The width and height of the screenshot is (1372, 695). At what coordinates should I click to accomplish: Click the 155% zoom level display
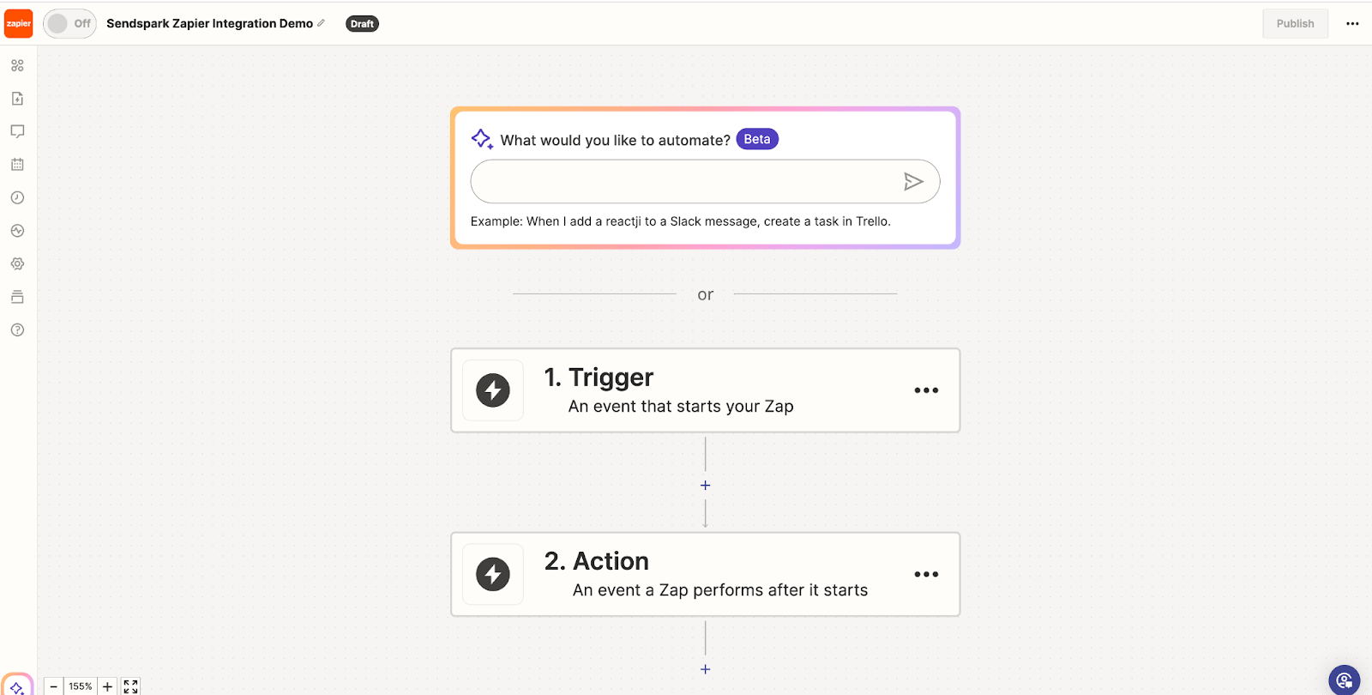point(81,686)
